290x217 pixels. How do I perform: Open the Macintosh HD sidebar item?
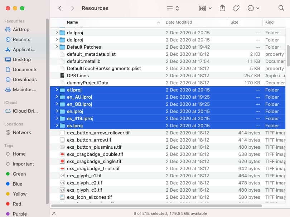tap(21, 90)
